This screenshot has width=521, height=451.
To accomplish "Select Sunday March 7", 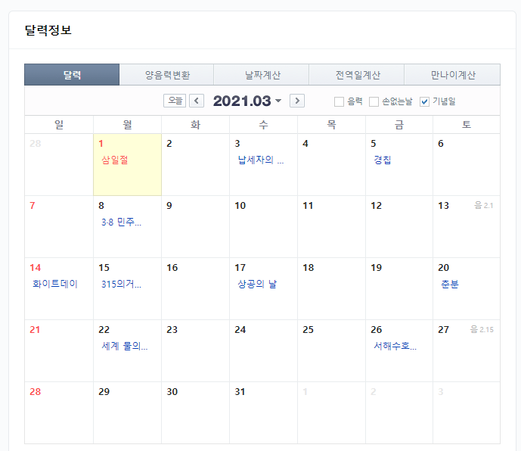I will [59, 226].
